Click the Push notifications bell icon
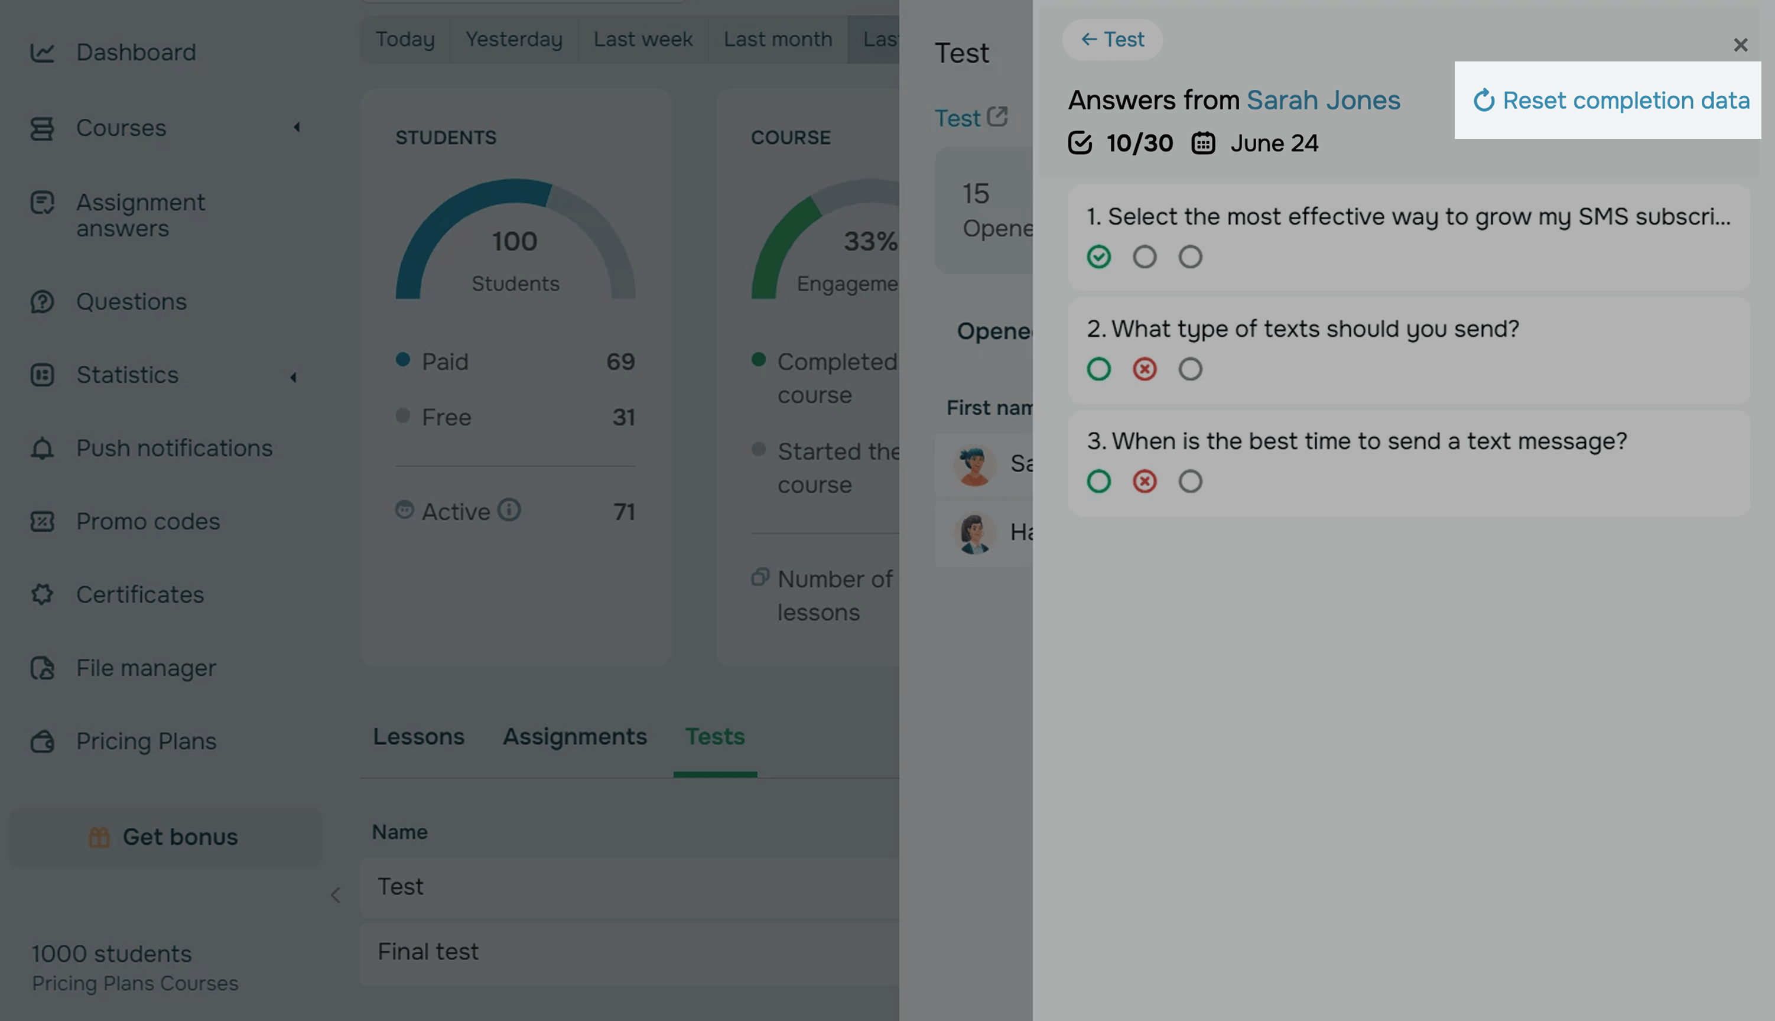 click(x=42, y=448)
